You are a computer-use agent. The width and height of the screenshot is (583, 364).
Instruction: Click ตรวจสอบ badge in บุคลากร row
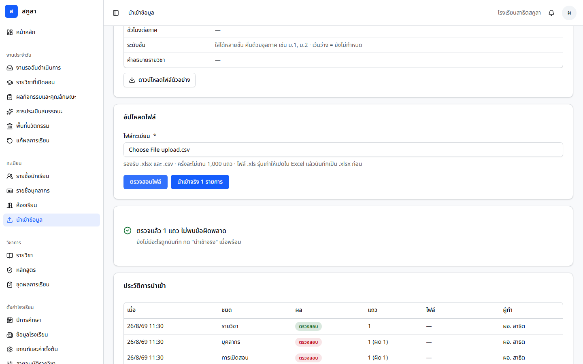pyautogui.click(x=309, y=342)
